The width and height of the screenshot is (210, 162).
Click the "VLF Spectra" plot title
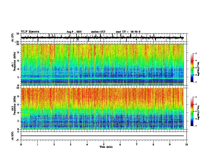click(x=30, y=32)
